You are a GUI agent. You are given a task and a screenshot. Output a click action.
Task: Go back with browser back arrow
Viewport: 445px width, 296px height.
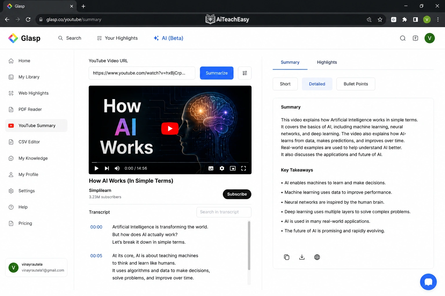[x=7, y=19]
